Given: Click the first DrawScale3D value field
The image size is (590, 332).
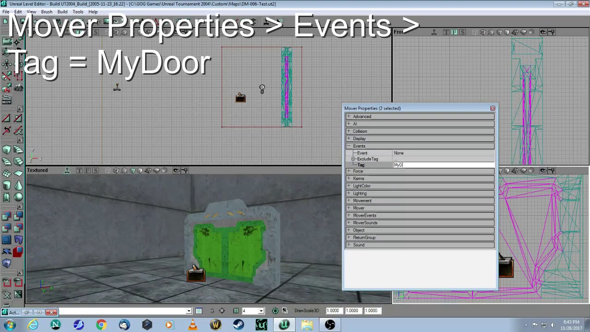Looking at the screenshot, I should [333, 311].
